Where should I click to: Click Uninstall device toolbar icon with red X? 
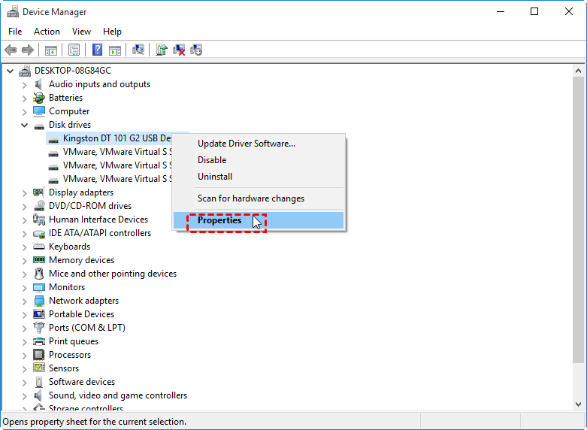[x=179, y=50]
